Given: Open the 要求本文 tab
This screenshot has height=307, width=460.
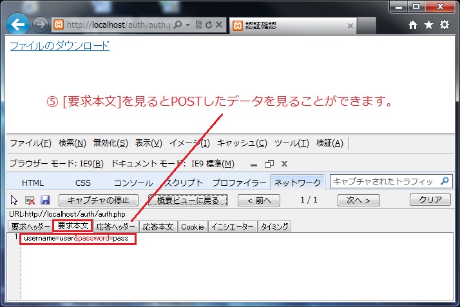Looking at the screenshot, I should click(x=73, y=226).
